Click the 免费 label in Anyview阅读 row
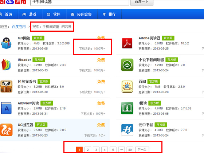The width and height of the screenshot is (204, 153). (101, 103)
